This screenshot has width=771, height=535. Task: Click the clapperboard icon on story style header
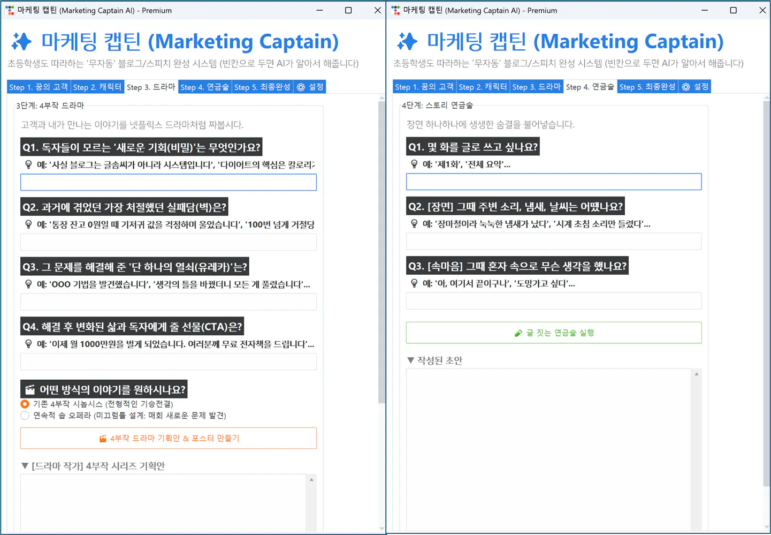[x=31, y=389]
